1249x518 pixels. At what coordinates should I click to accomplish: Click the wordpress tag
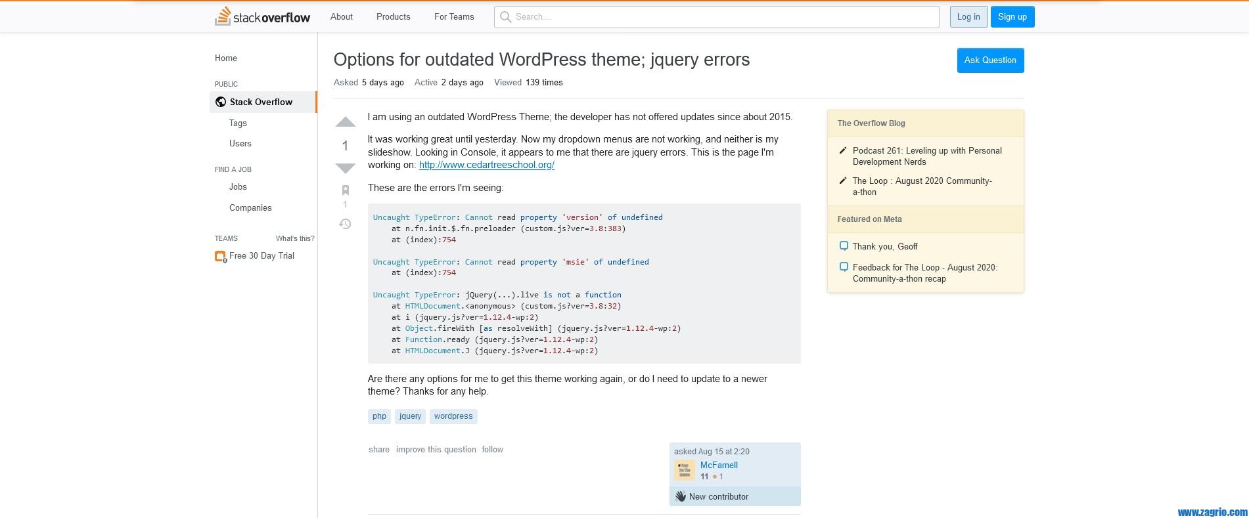[453, 416]
